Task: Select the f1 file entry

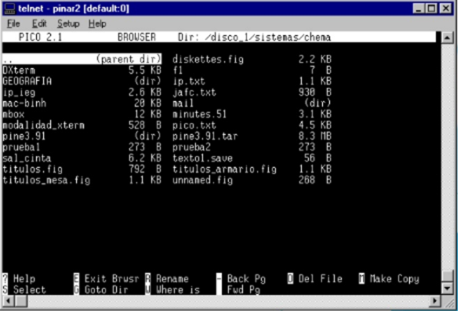Action: pyautogui.click(x=252, y=70)
